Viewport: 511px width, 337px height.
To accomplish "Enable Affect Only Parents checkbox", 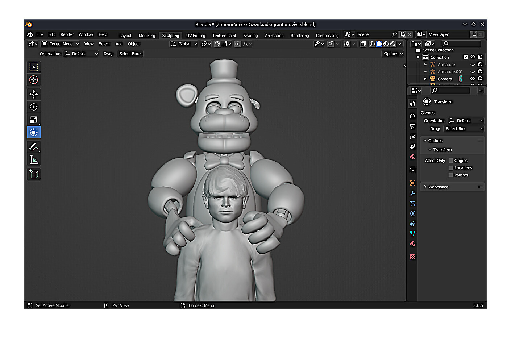I will [451, 175].
